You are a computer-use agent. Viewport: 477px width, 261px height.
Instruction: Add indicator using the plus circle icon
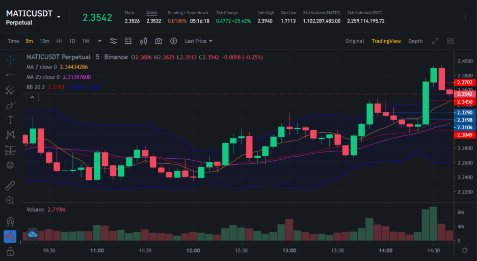(x=173, y=41)
